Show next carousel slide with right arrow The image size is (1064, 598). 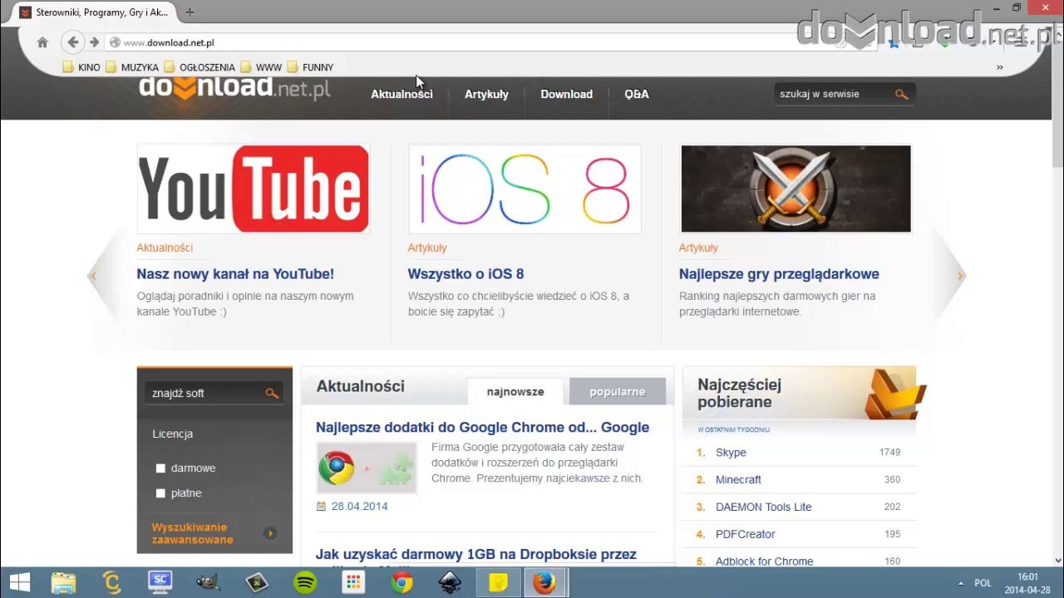click(x=960, y=276)
